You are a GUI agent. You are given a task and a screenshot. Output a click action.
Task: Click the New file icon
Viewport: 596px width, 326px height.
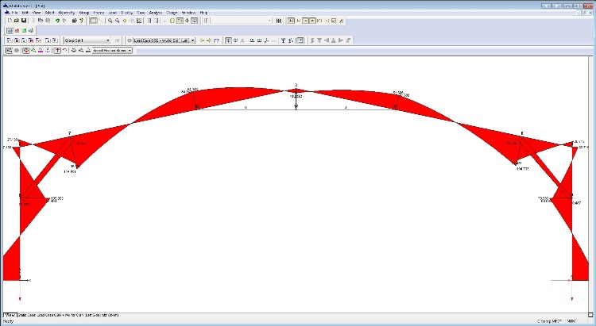(8, 21)
